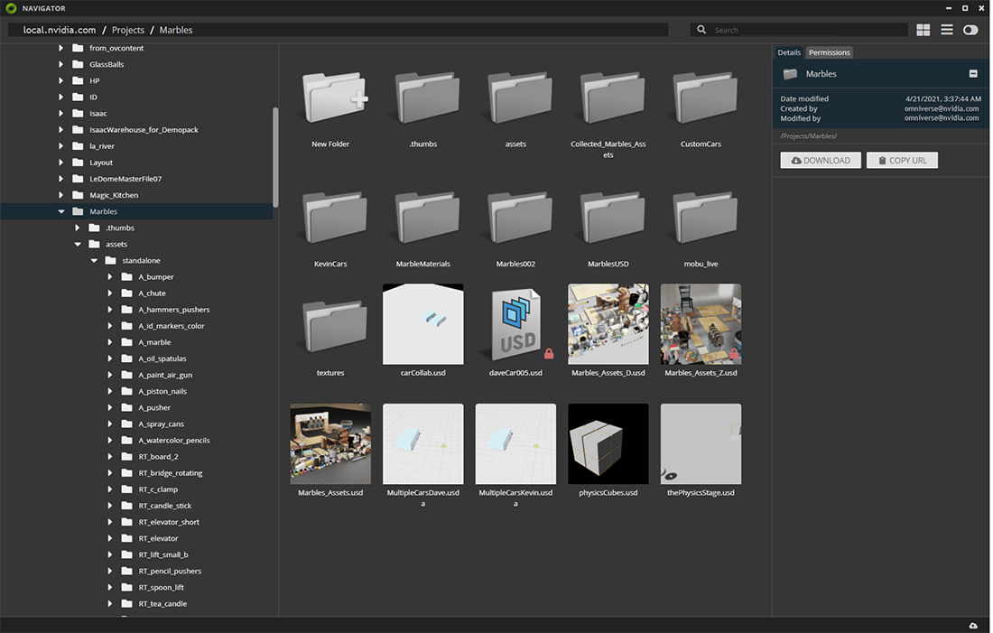The width and height of the screenshot is (993, 633).
Task: Select Marbles_Assets_Z.usd thumbnail
Action: (701, 324)
